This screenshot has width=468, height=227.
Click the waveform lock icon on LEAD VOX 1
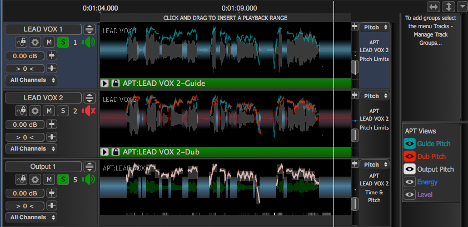pos(22,42)
